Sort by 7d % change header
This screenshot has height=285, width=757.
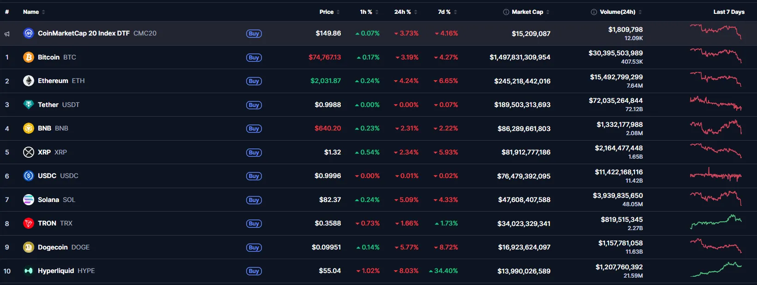coord(448,12)
